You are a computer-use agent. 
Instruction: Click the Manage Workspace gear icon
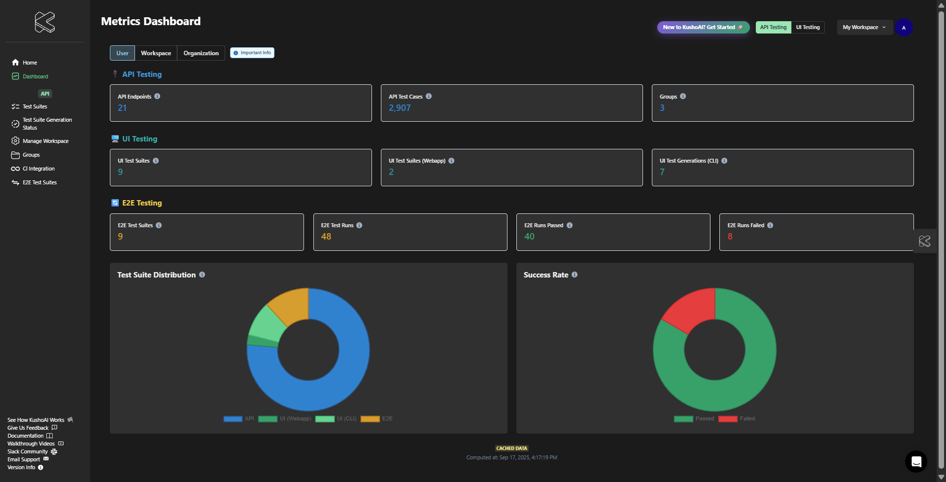15,141
